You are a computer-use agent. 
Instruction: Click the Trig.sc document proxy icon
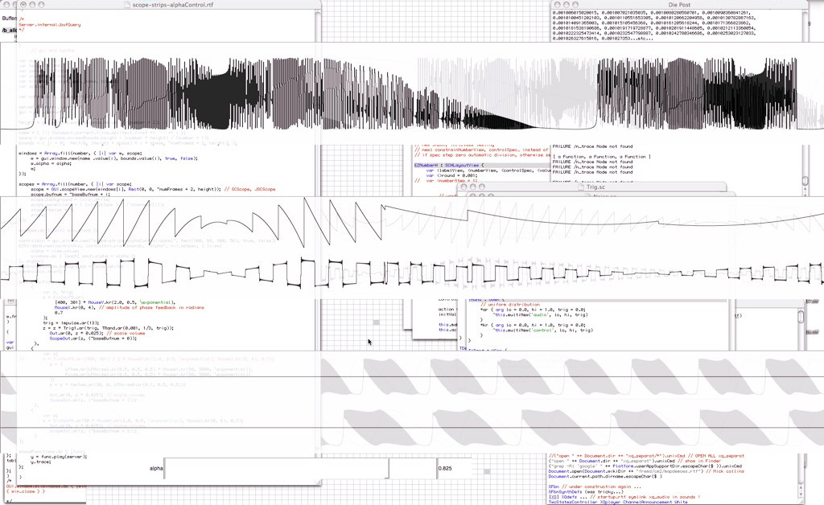click(x=581, y=187)
